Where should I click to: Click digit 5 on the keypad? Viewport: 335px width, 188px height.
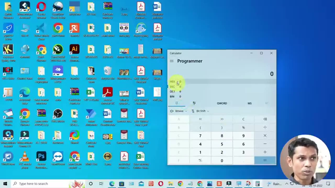[222, 144]
